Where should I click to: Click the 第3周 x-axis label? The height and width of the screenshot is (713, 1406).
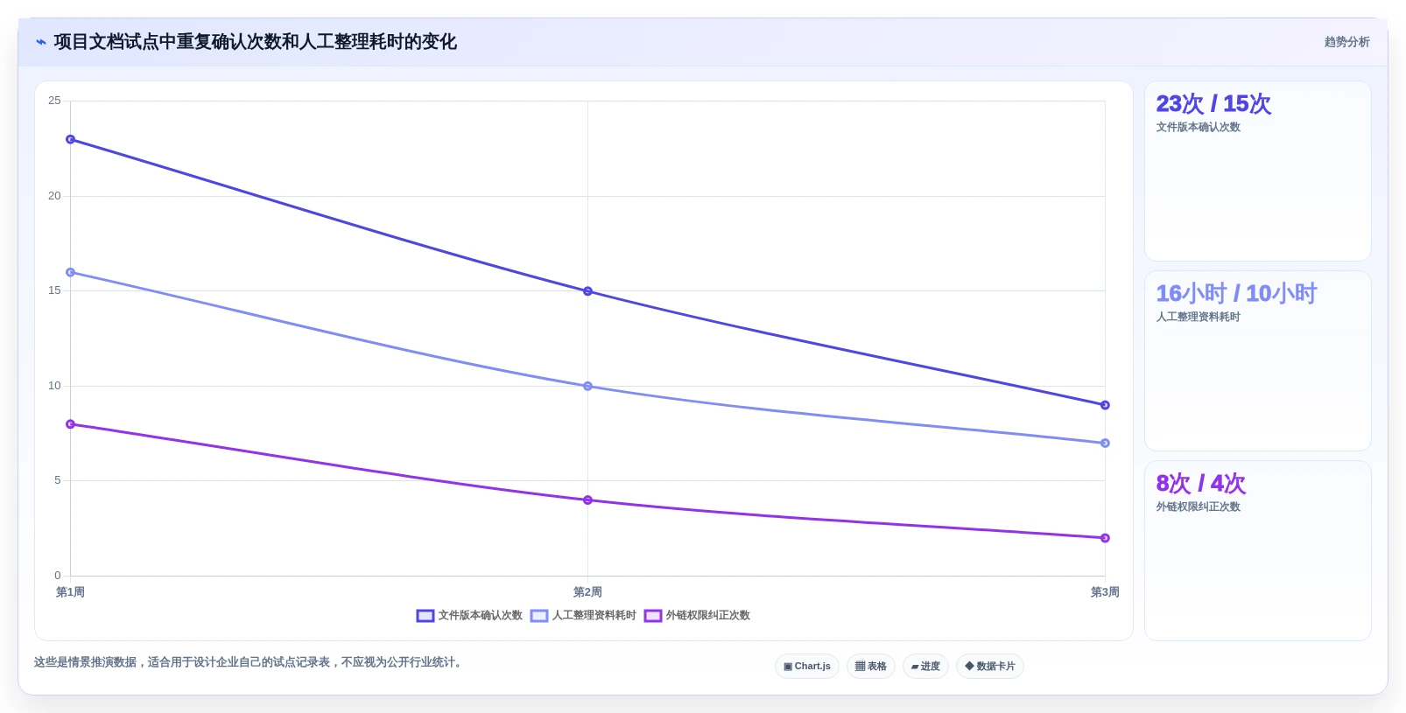pyautogui.click(x=1105, y=592)
